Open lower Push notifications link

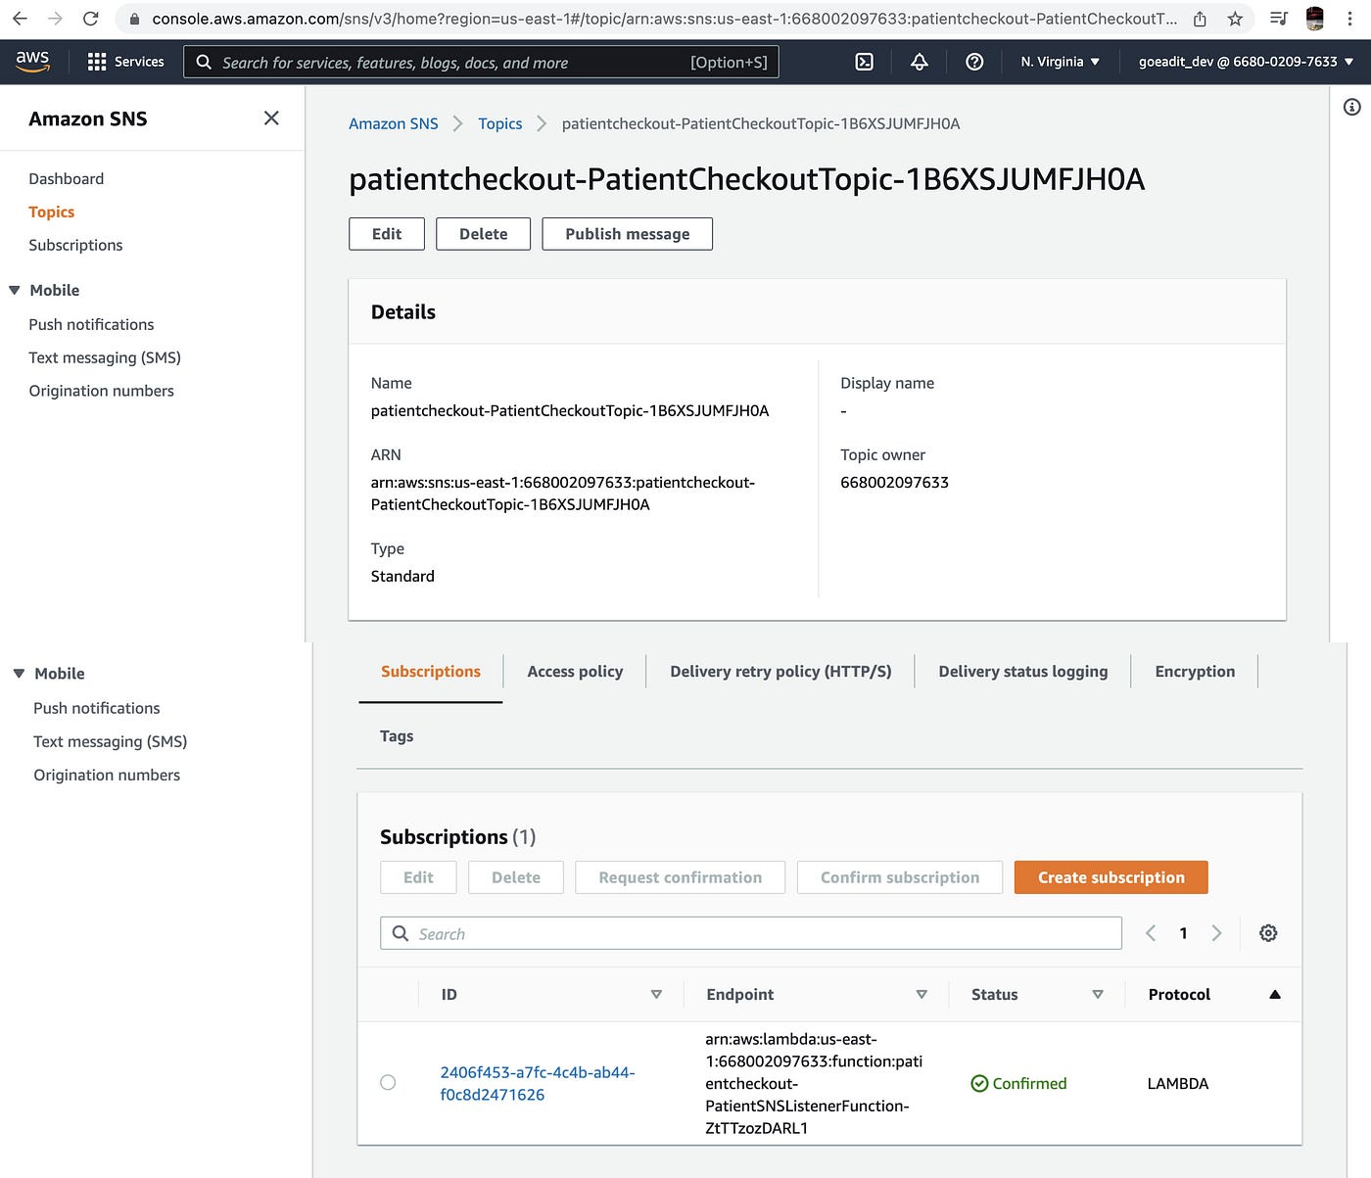pyautogui.click(x=97, y=708)
